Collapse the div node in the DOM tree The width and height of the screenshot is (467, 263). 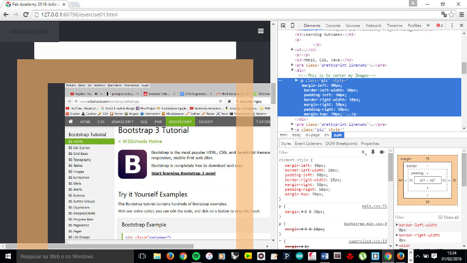click(292, 70)
